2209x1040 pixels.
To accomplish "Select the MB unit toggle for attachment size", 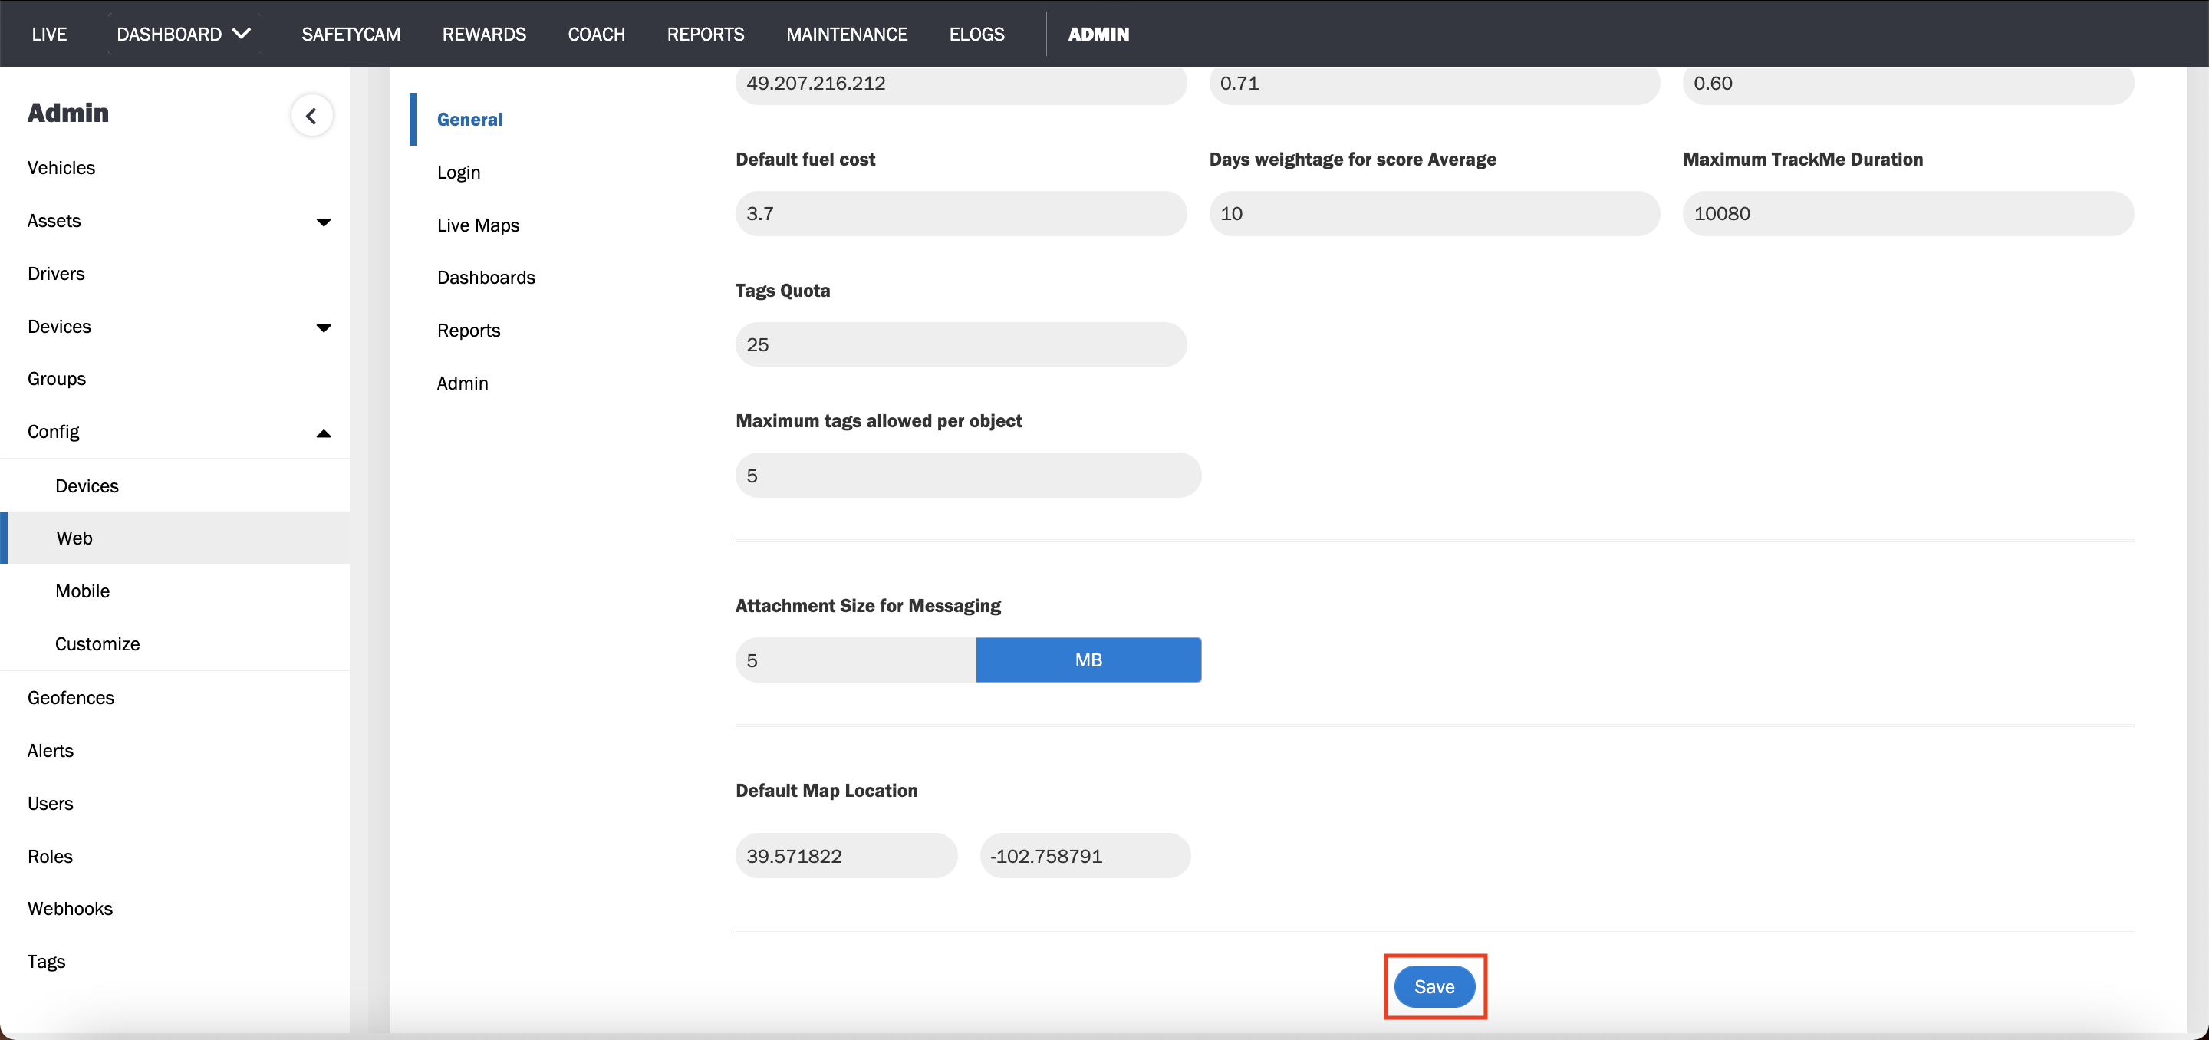I will [x=1088, y=660].
